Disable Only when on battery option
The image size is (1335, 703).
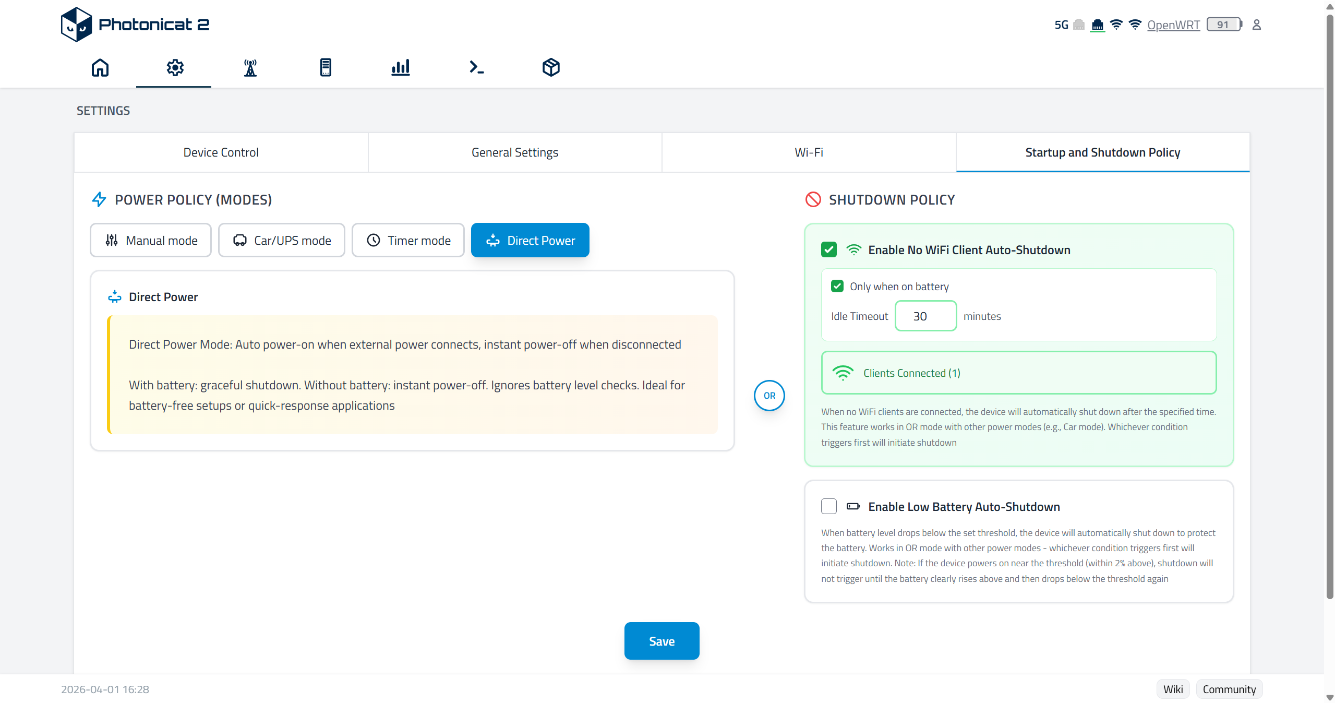click(838, 286)
